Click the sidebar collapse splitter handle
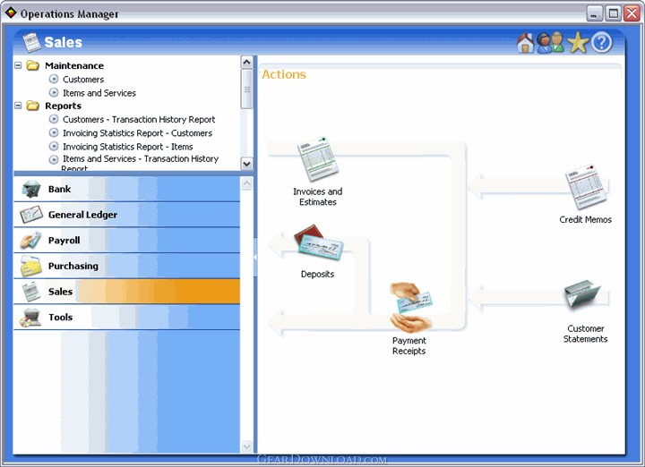Image resolution: width=645 pixels, height=467 pixels. [255, 257]
